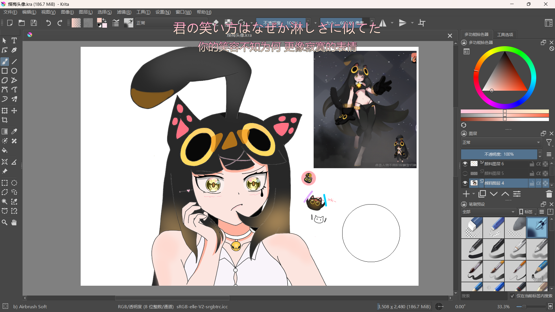Open a file with the folder icon
Screen dimensions: 555x312
(22, 23)
